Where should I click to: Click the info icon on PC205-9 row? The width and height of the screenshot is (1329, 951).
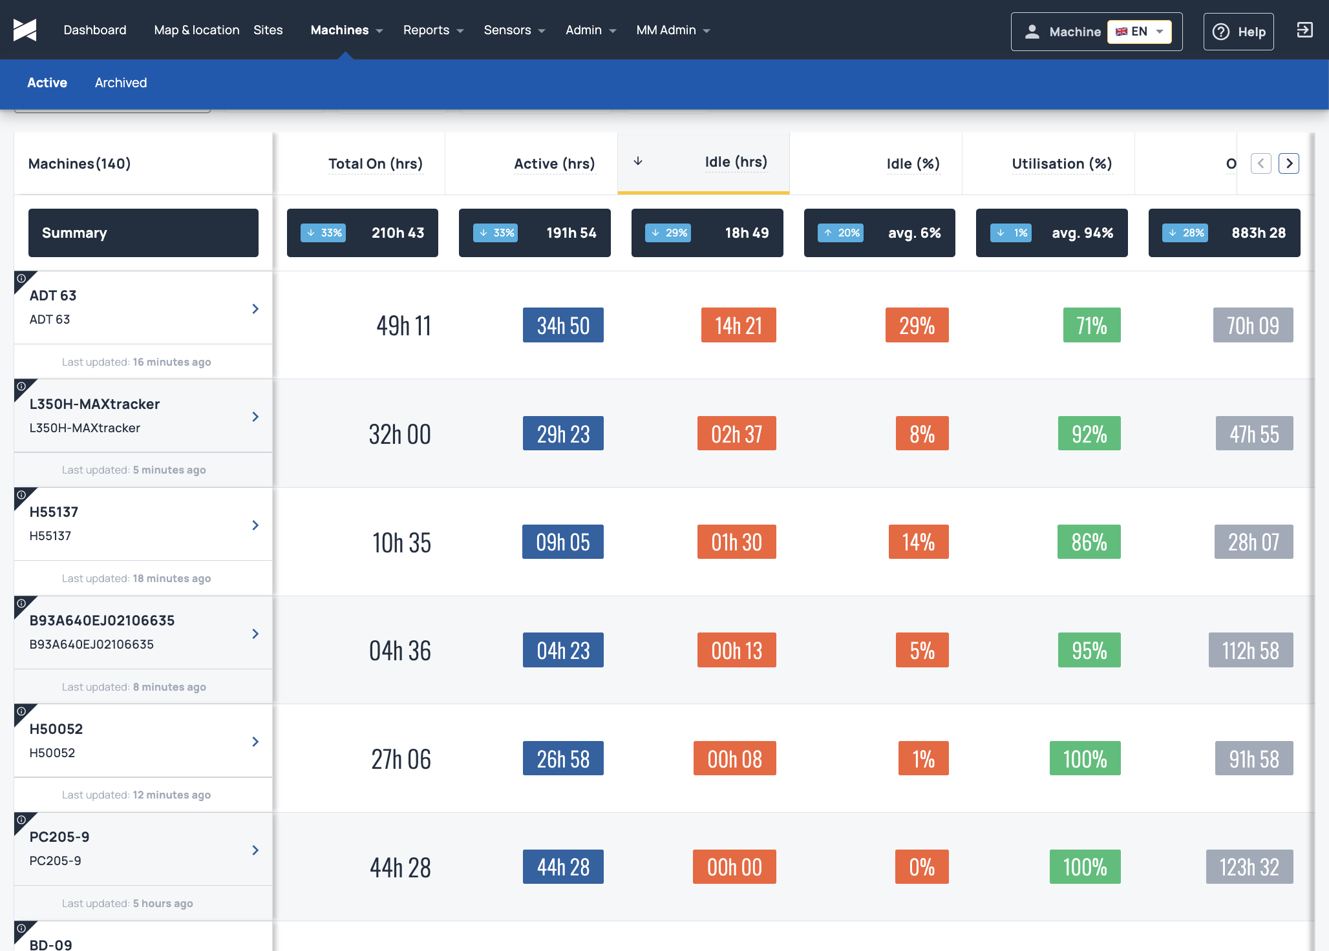[21, 820]
